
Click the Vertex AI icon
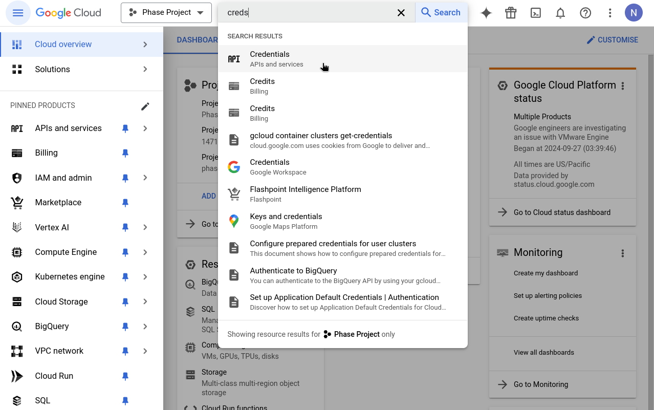17,227
